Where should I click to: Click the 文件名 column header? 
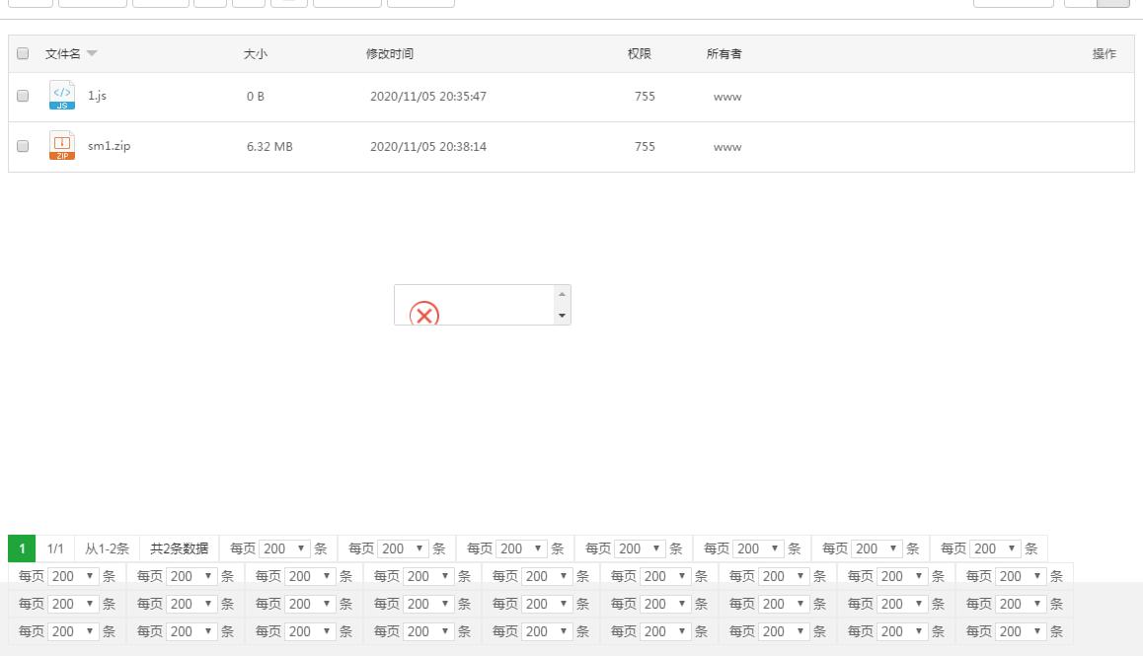click(x=63, y=53)
